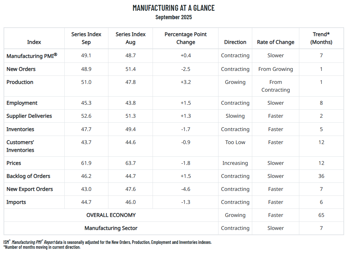
Task: Click the September 2025 subtitle
Action: coord(174,17)
